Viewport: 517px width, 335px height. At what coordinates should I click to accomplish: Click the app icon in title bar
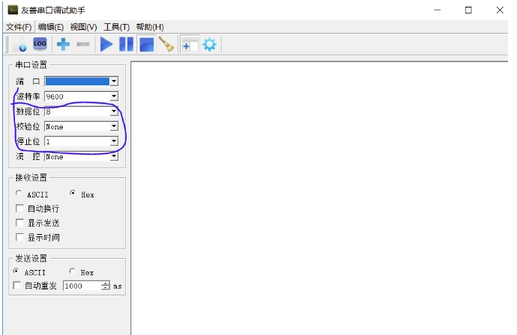pos(13,10)
